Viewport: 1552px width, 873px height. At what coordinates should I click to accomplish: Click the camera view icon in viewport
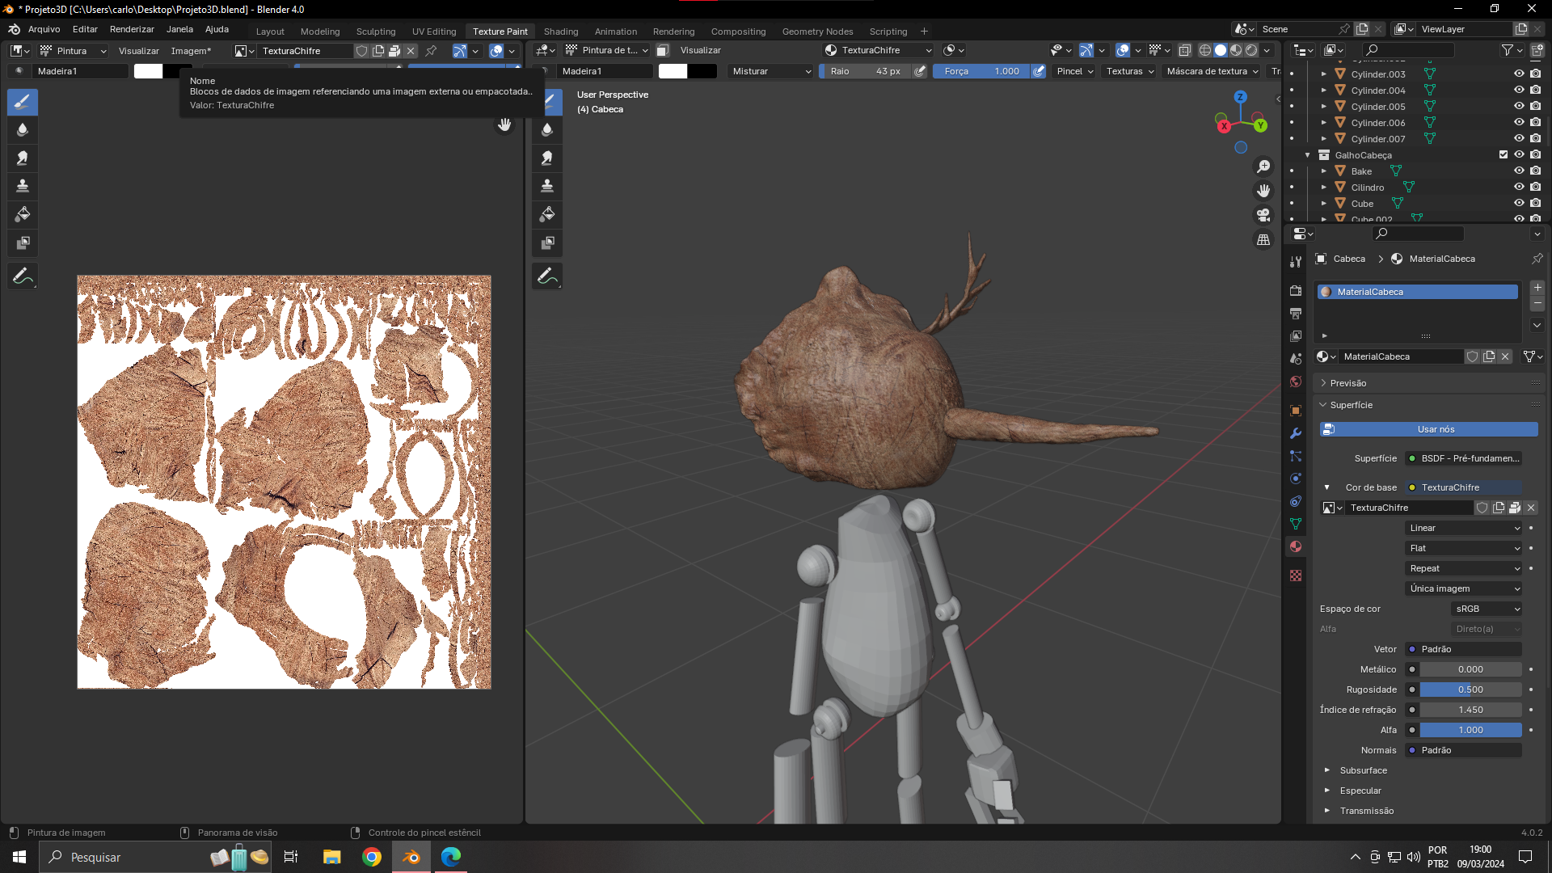1263,215
